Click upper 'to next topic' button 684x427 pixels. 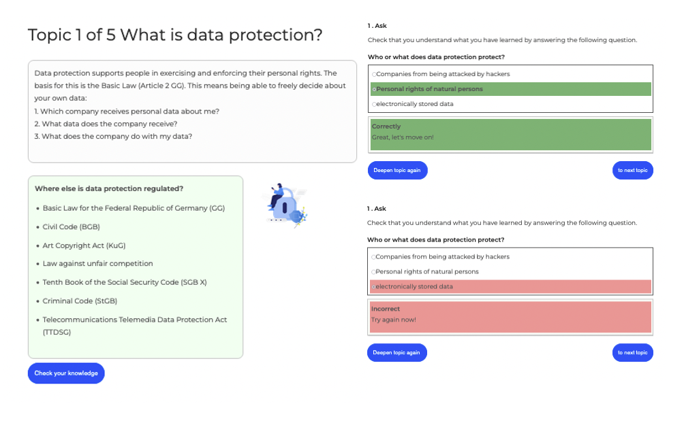[632, 170]
